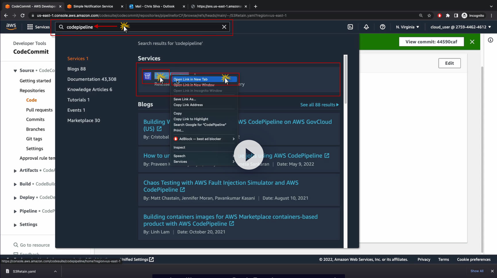Expand the Deploy section

[15, 198]
